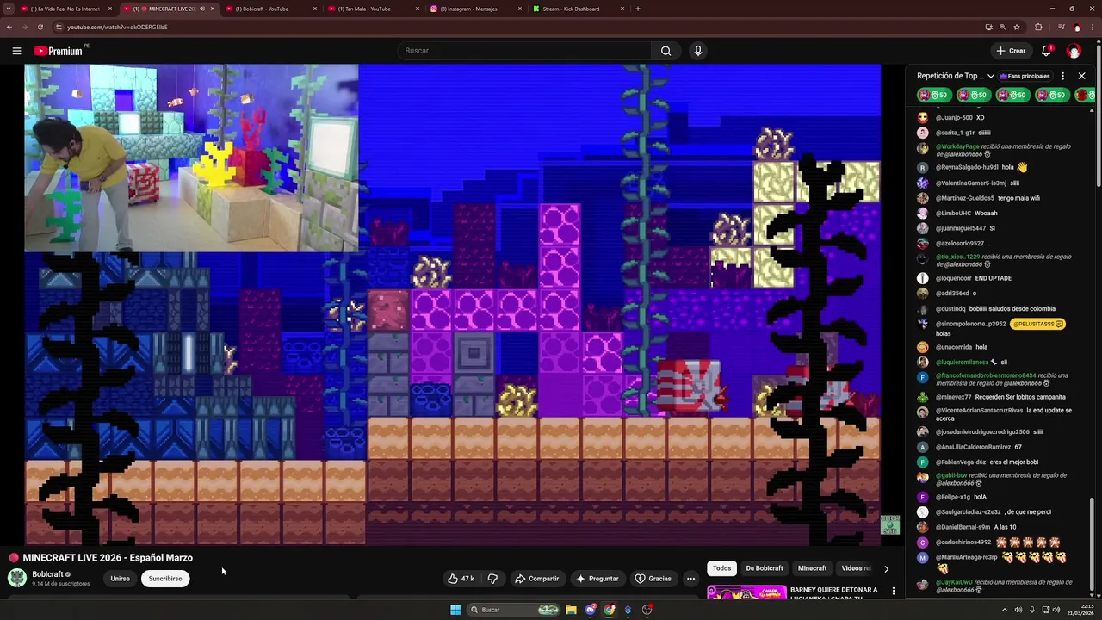Click the Suscribirse button
The height and width of the screenshot is (620, 1102).
(x=165, y=579)
